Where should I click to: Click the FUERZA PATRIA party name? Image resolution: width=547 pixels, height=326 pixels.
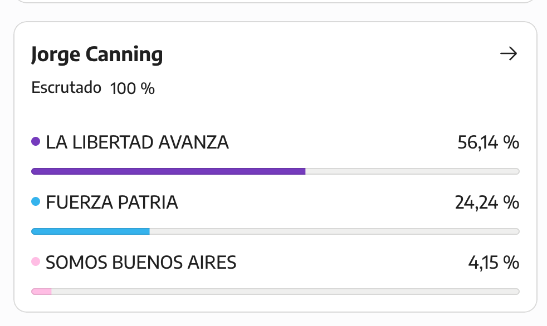click(x=112, y=202)
